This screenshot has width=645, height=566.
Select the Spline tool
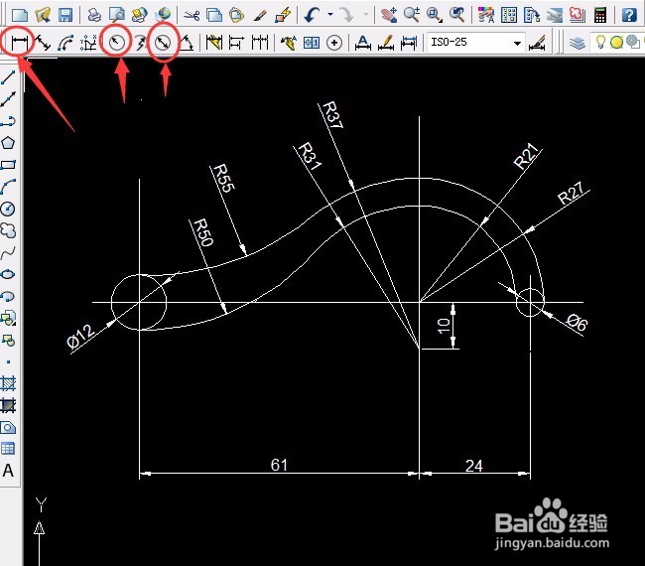[8, 252]
